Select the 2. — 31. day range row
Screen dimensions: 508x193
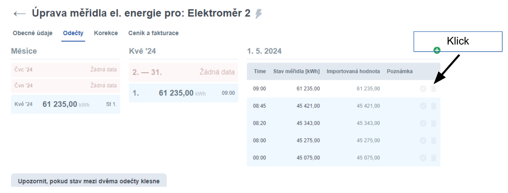[x=183, y=72]
